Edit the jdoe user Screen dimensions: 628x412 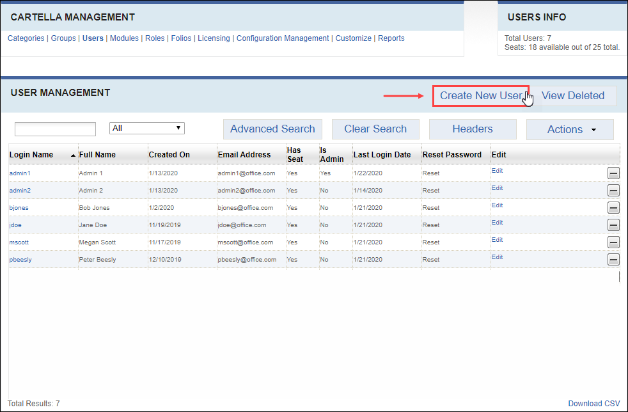point(497,223)
